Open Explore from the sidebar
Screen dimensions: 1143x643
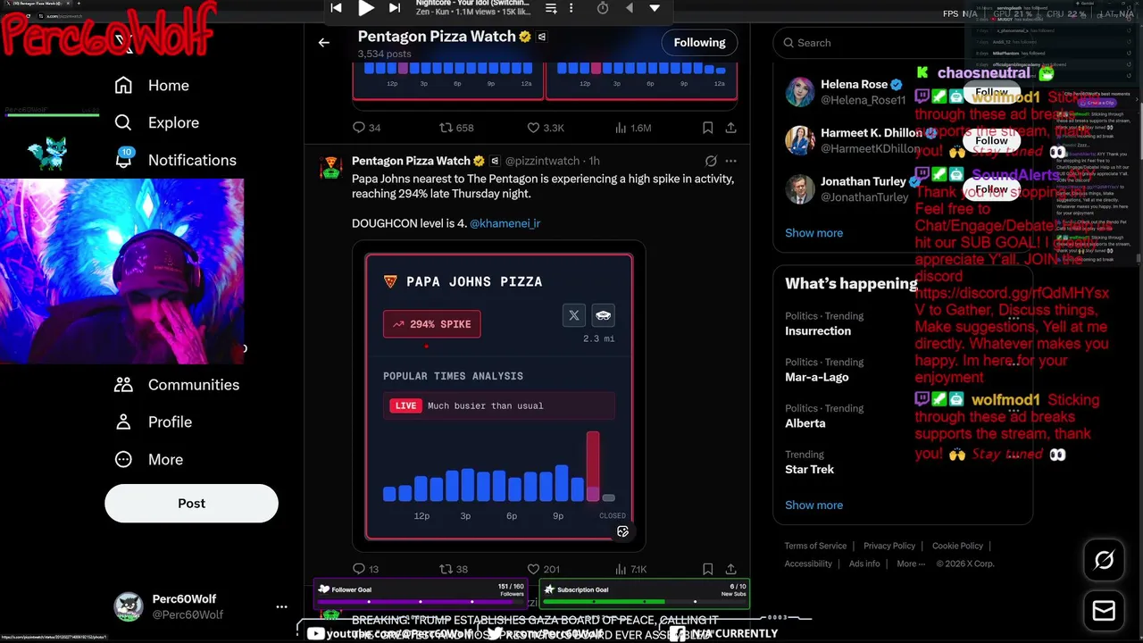[156, 122]
